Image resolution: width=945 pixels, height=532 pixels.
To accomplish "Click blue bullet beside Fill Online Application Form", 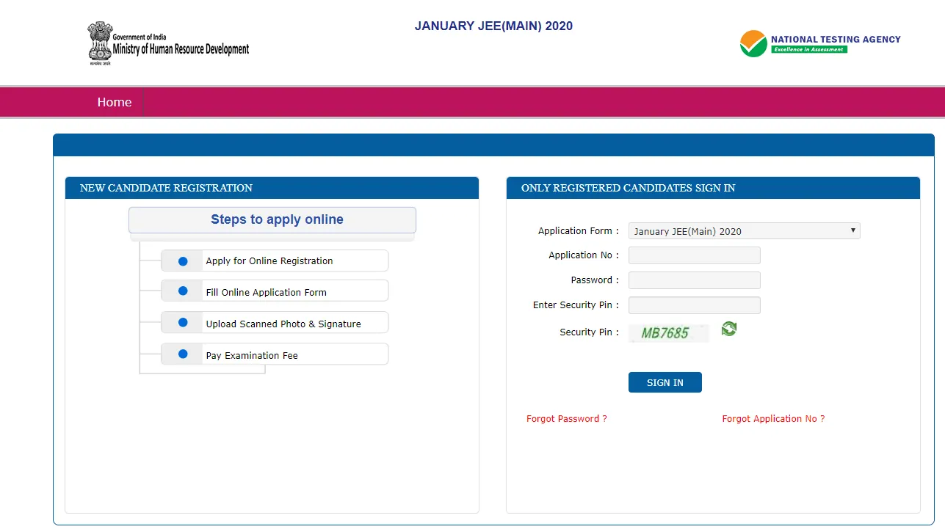I will (x=183, y=291).
